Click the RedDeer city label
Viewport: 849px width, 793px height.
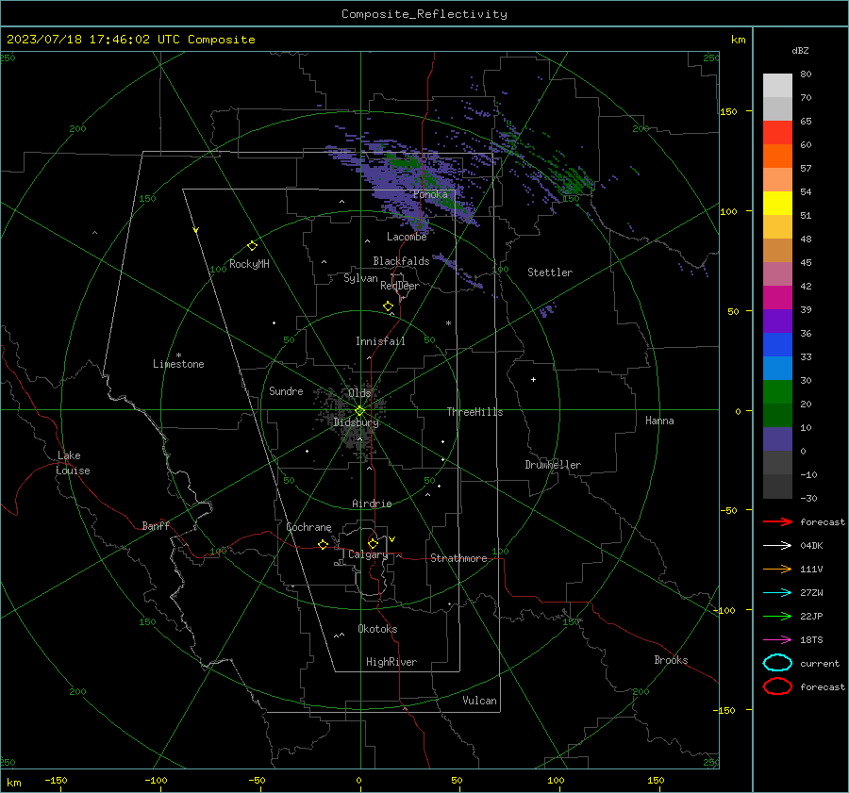[400, 286]
